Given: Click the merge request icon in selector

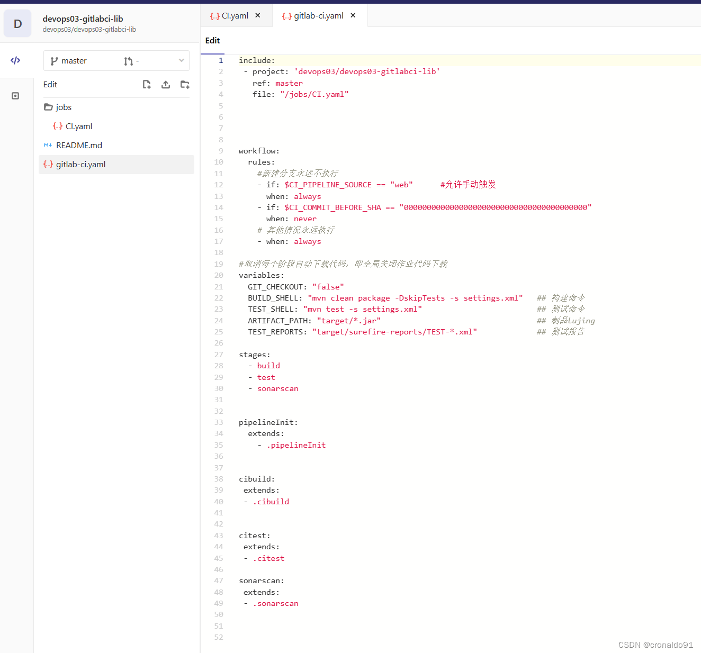Looking at the screenshot, I should (x=128, y=61).
